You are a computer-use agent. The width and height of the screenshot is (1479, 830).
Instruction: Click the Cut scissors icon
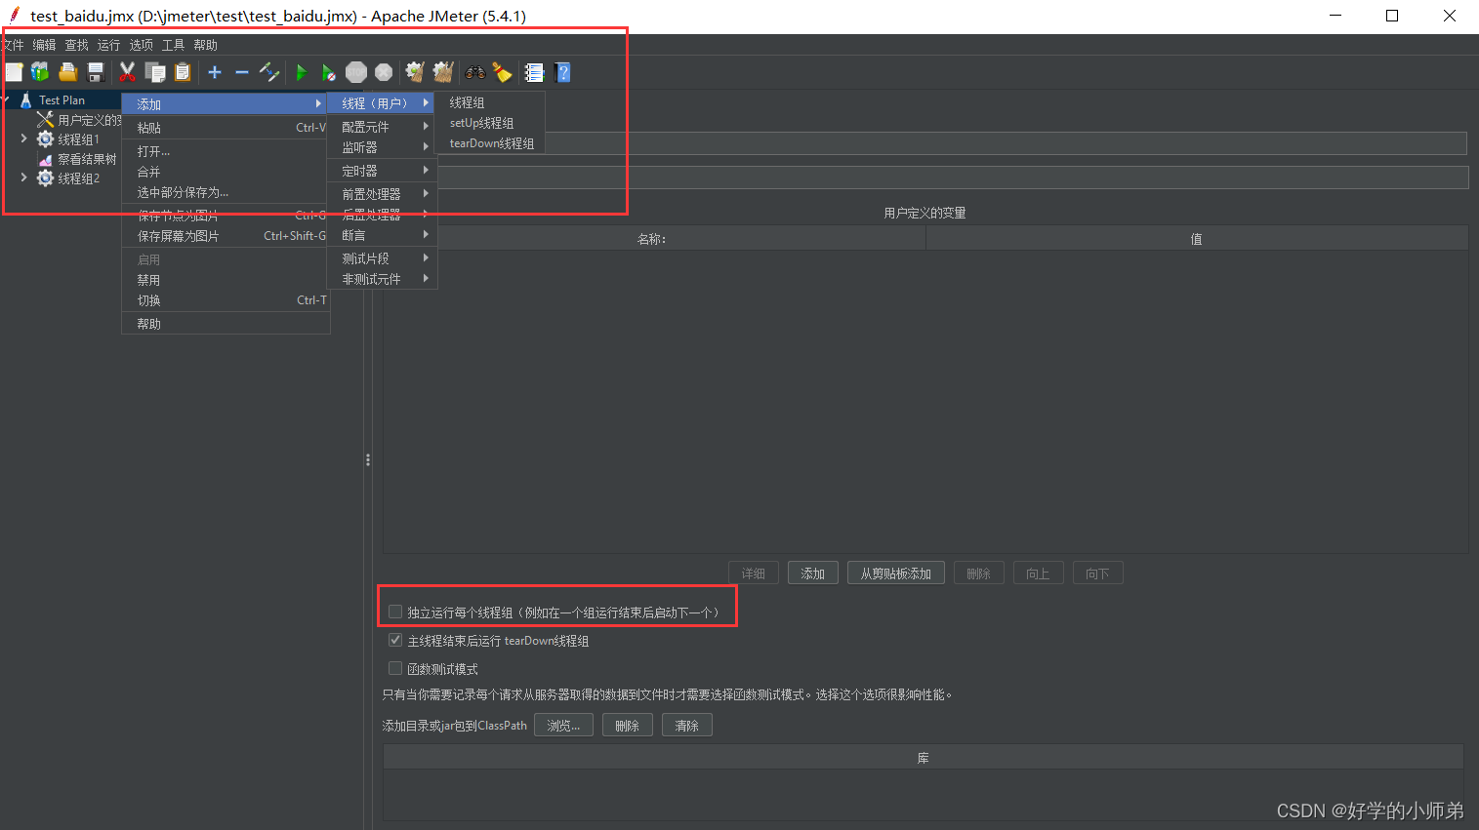(127, 72)
